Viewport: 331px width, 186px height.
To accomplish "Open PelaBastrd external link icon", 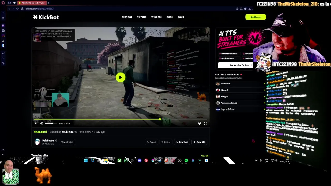I will (x=56, y=141).
